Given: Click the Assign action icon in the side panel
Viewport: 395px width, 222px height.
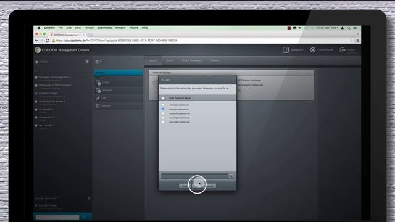Looking at the screenshot, I should [98, 83].
